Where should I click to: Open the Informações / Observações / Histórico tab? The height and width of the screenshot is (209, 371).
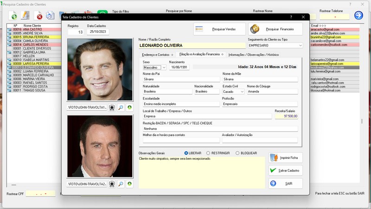(x=254, y=55)
